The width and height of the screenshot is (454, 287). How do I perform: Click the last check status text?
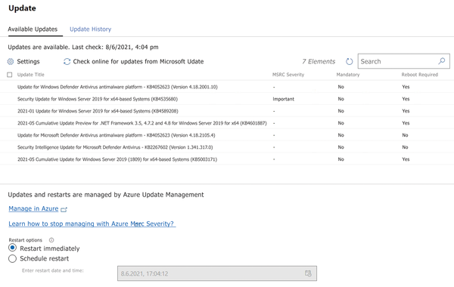(x=83, y=47)
